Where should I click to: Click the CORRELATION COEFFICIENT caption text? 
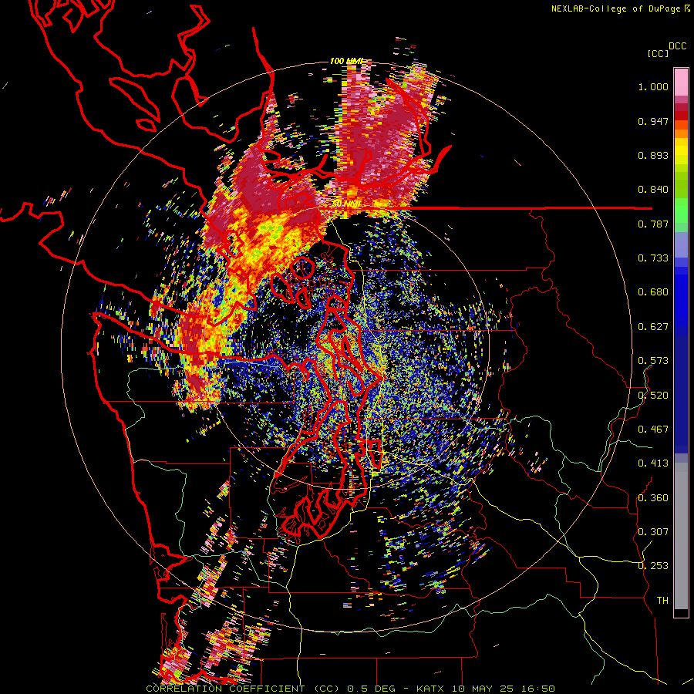click(x=225, y=689)
